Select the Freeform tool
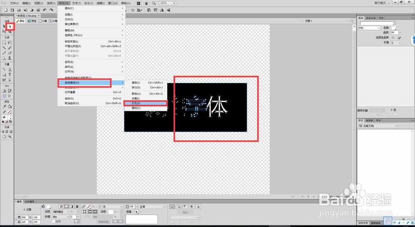415x227 pixels. click(4, 79)
